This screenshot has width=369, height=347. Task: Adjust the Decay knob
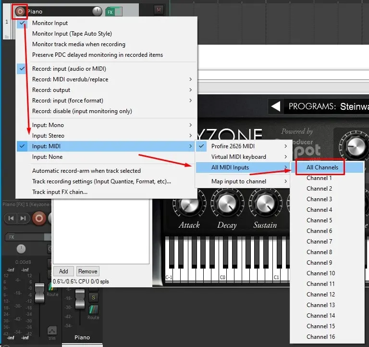point(227,203)
